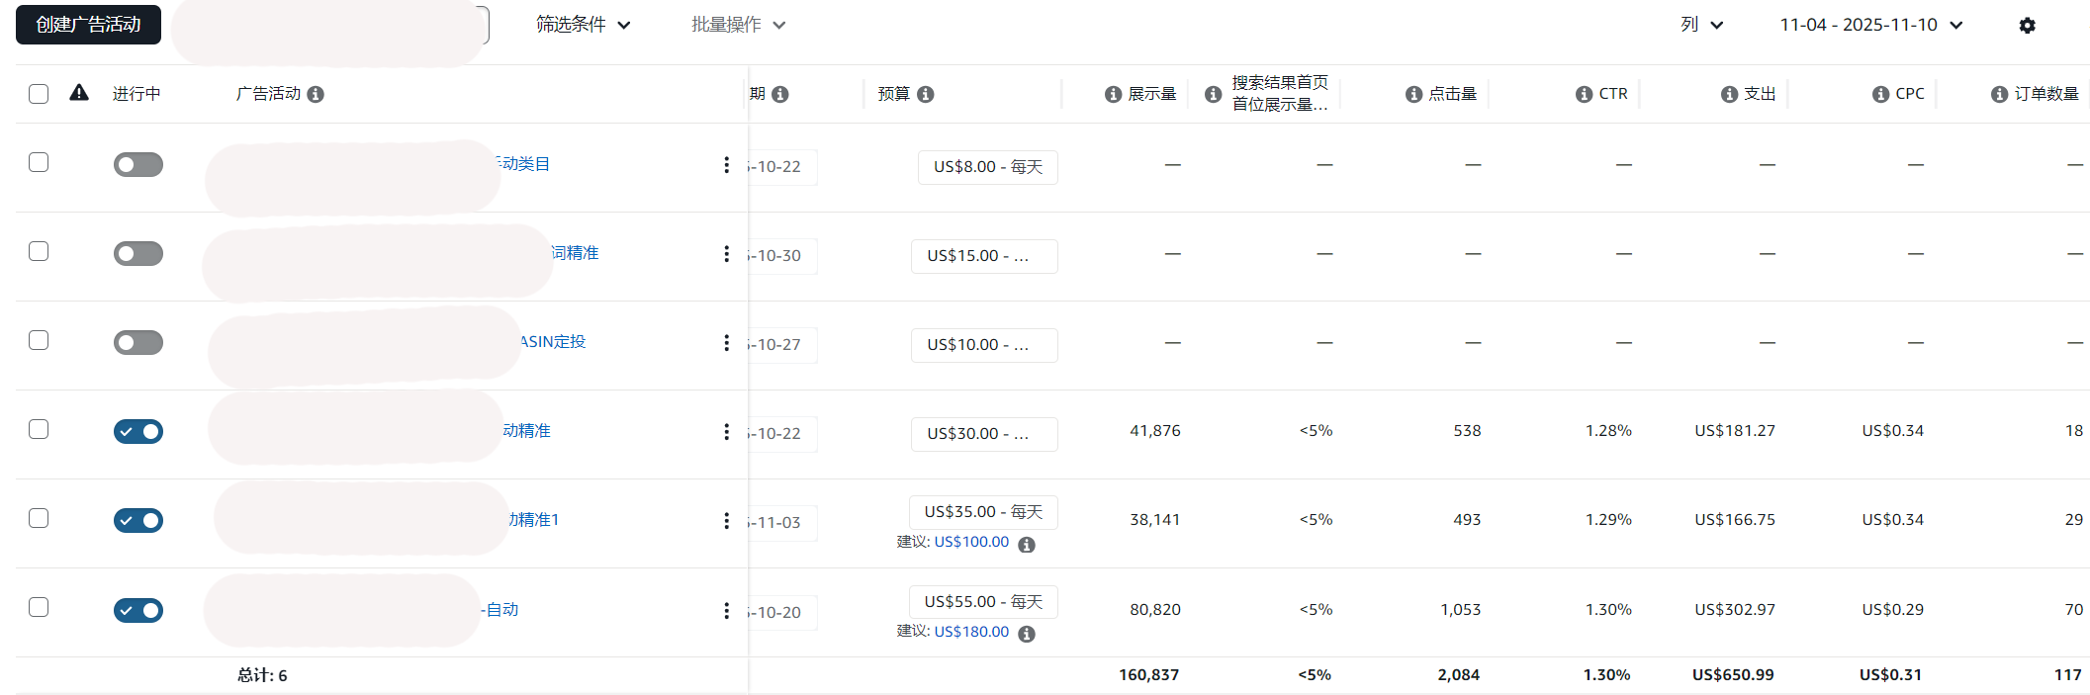2090x695 pixels.
Task: Click the info icon beside 广告活动 header
Action: 316,94
